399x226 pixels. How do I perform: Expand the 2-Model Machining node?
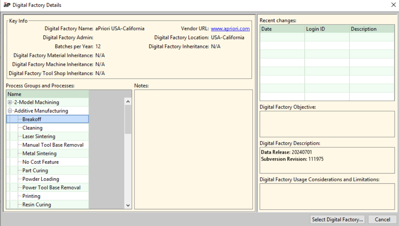coord(10,102)
